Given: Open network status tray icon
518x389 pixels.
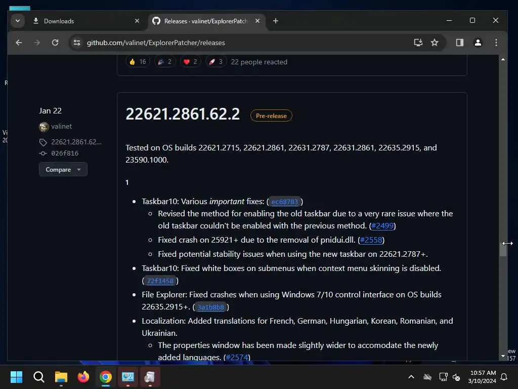Looking at the screenshot, I should point(443,377).
